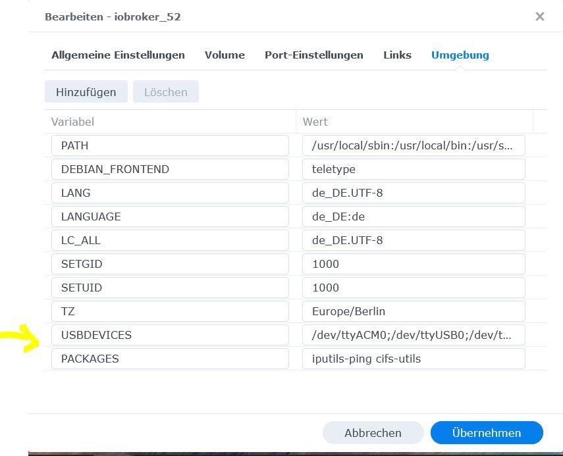Edit the Europe/Berlin value field
Viewport: 563px width, 456px height.
coord(414,311)
